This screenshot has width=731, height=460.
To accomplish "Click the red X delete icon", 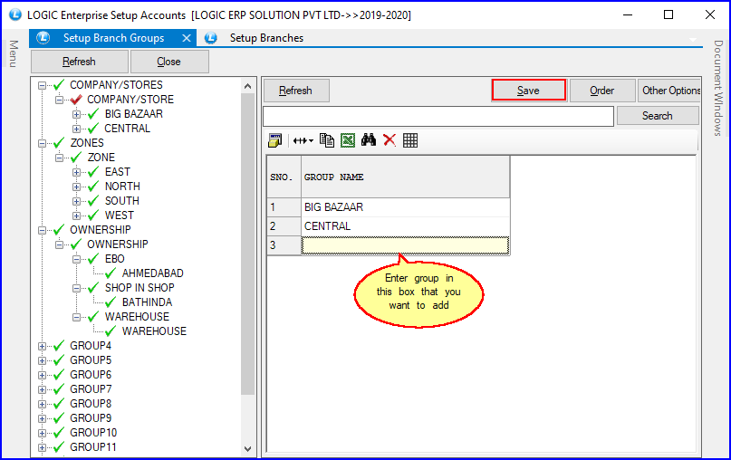I will click(390, 140).
